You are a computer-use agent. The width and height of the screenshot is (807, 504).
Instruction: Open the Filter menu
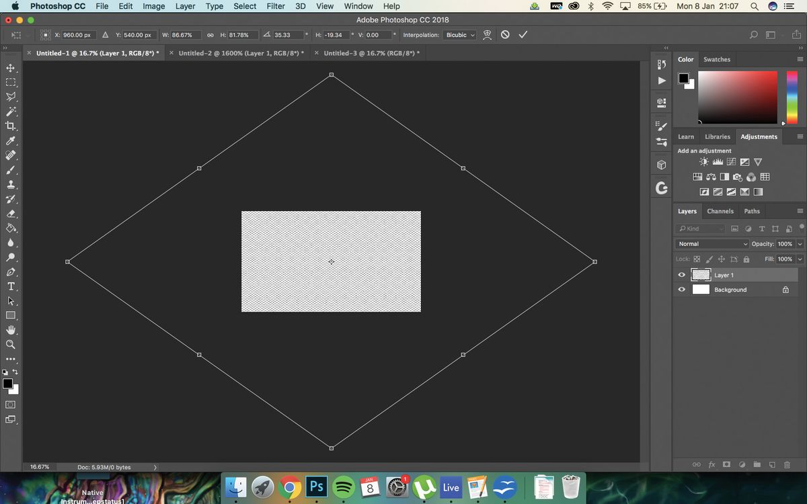(x=276, y=6)
